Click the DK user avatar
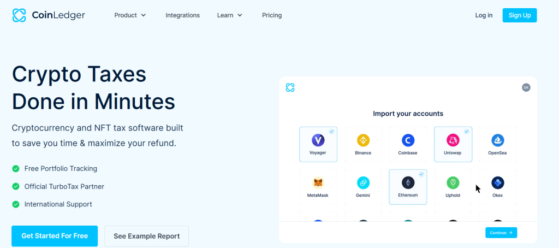Viewport: 559px width, 248px height. 526,87
